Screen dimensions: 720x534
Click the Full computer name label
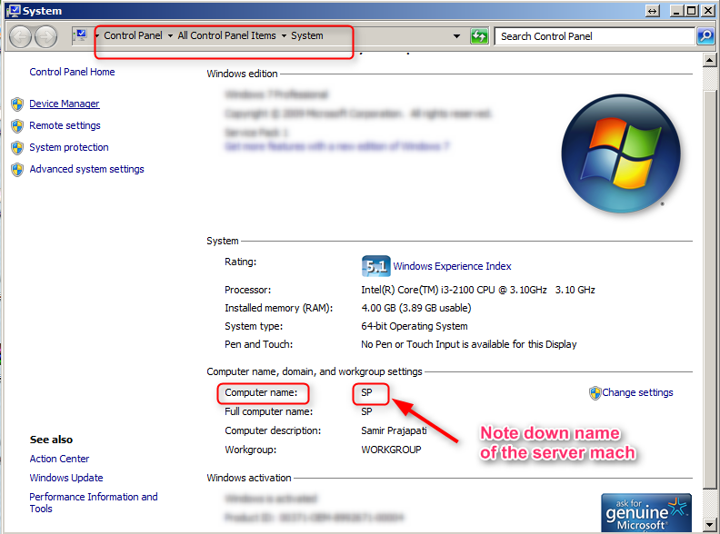point(268,411)
